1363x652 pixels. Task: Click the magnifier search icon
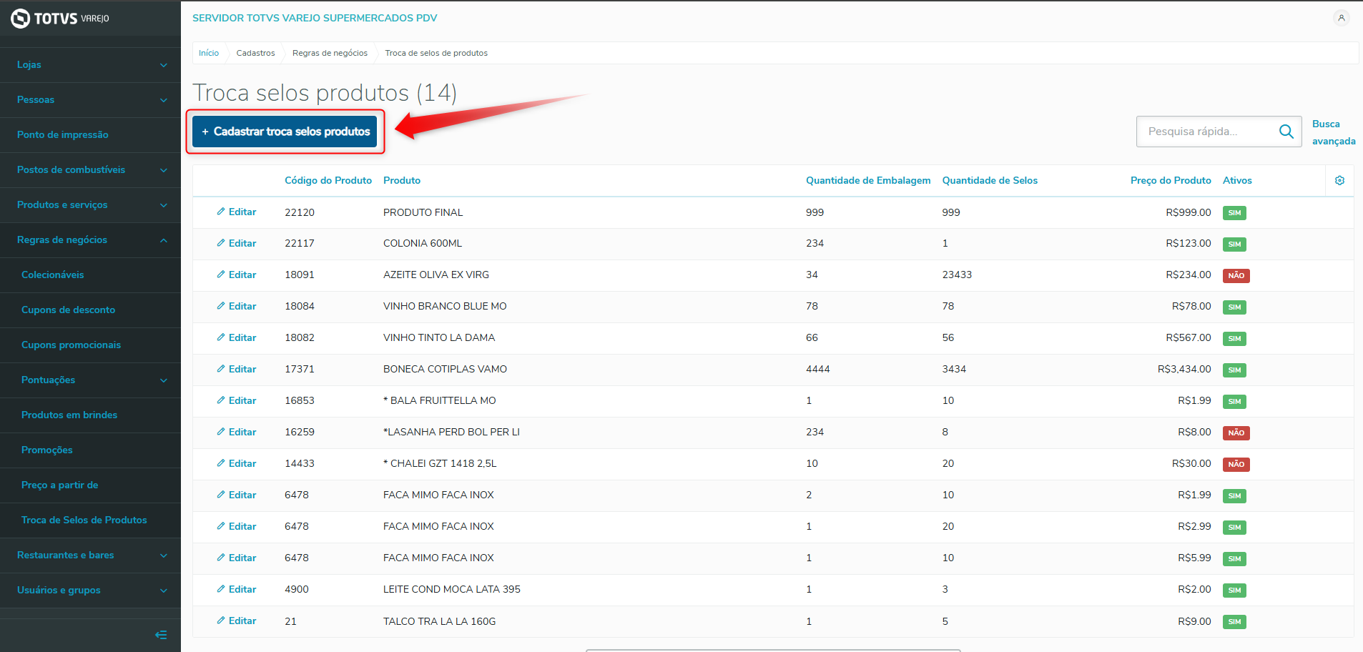coord(1286,132)
